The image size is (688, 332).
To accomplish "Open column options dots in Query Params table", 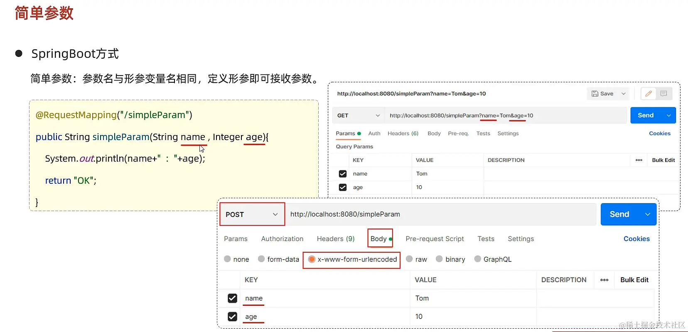I will coord(639,160).
